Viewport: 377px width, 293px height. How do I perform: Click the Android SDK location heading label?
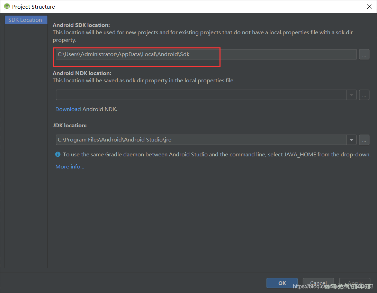(81, 25)
